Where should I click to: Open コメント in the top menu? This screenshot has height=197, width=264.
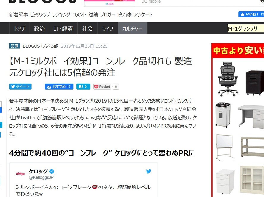click(79, 15)
